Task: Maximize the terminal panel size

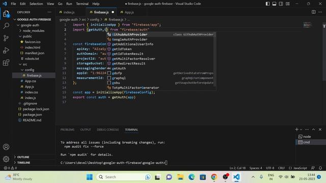Action: tap(314, 130)
